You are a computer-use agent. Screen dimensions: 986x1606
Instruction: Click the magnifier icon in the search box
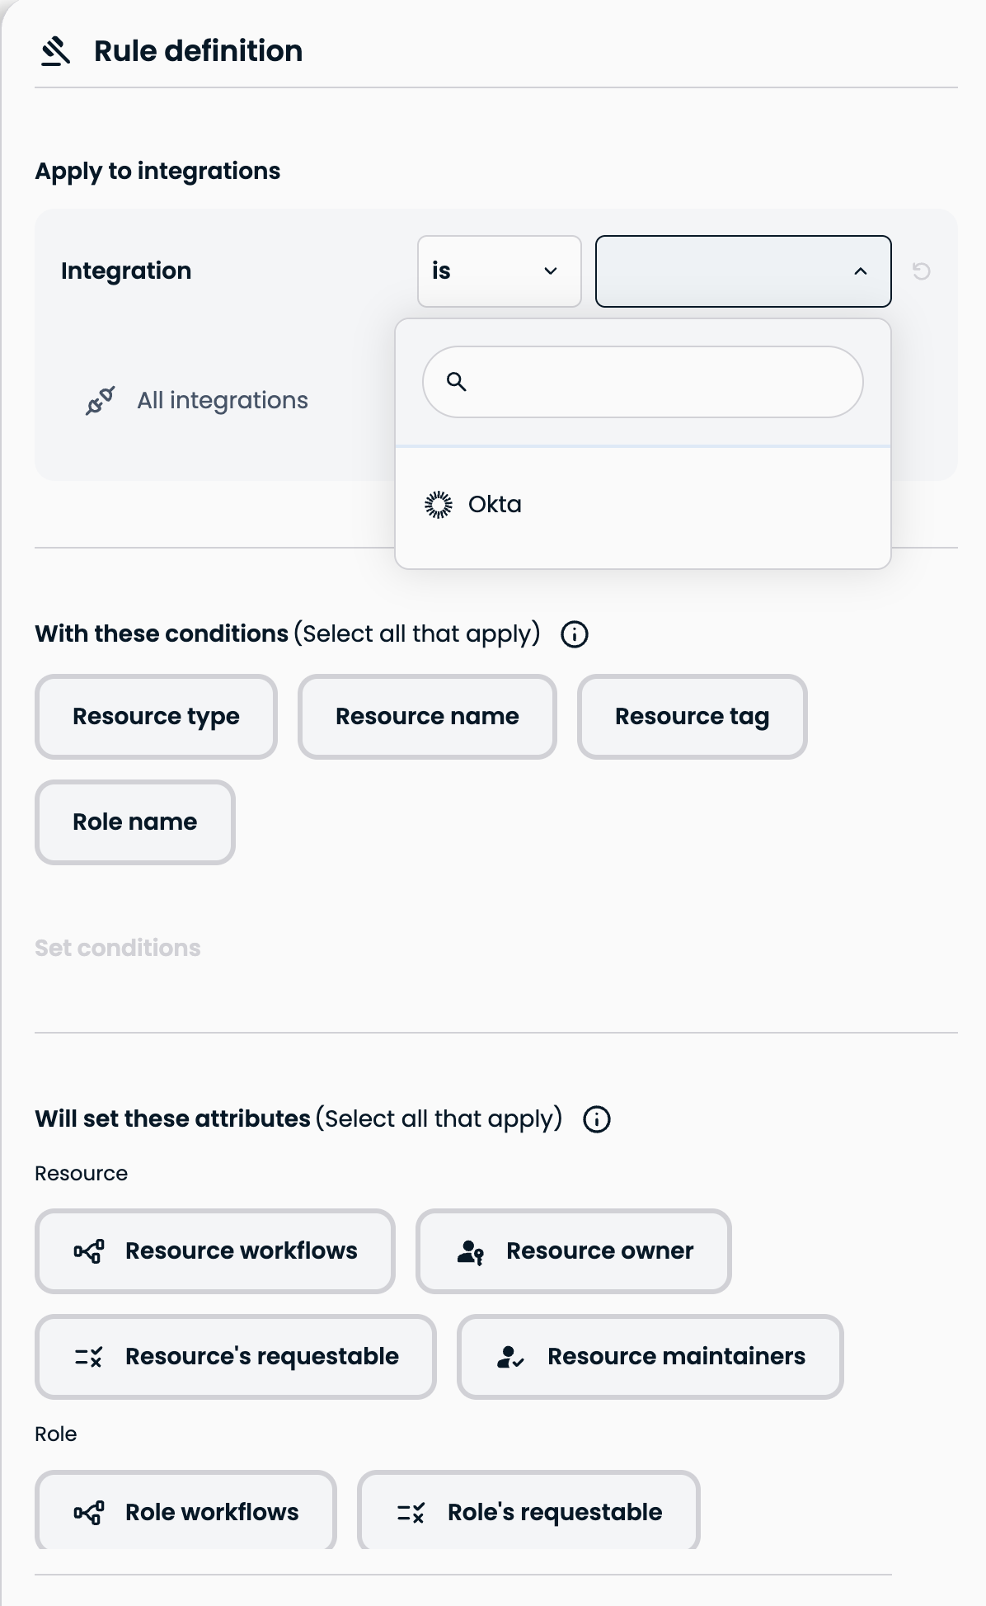456,381
